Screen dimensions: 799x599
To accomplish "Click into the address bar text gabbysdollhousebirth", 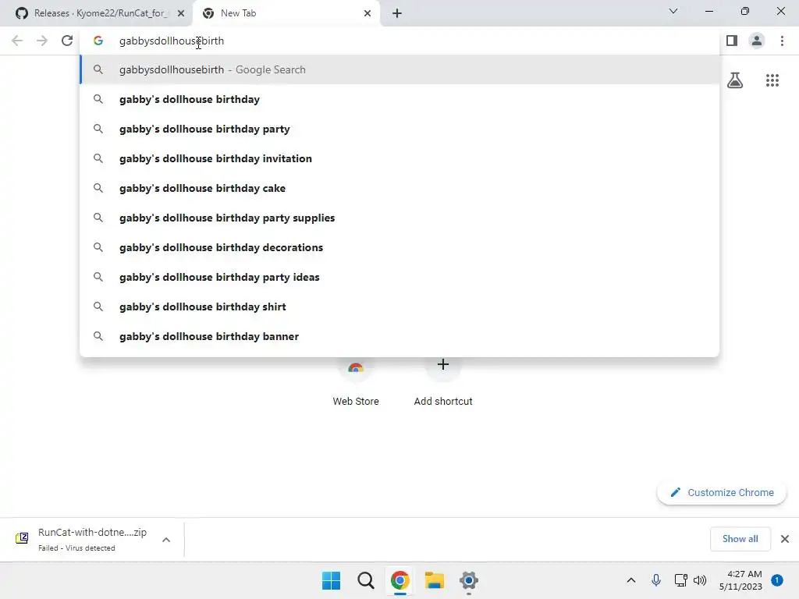I will coord(172,41).
